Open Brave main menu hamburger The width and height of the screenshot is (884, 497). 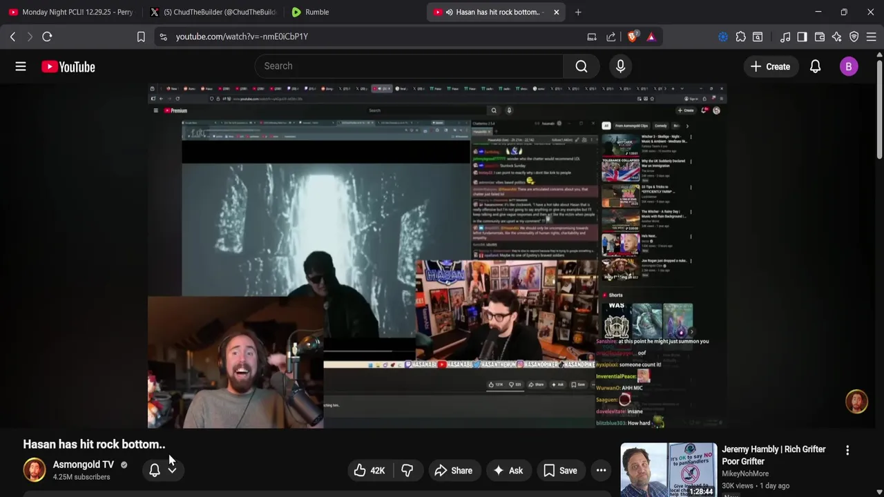[x=872, y=37]
